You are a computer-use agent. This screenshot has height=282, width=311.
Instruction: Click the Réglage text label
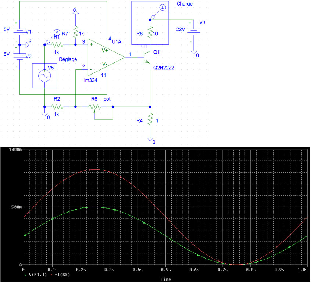pos(68,59)
